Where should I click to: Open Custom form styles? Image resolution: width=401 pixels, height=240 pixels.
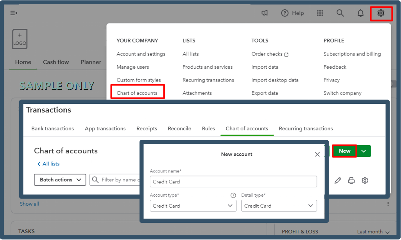pyautogui.click(x=139, y=80)
